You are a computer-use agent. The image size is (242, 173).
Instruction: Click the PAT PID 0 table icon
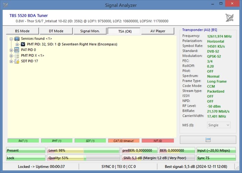(x=17, y=50)
